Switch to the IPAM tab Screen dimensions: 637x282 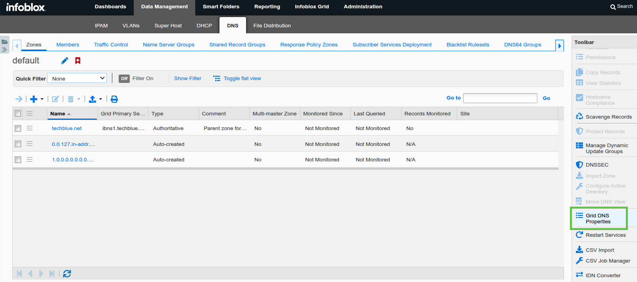(x=101, y=25)
